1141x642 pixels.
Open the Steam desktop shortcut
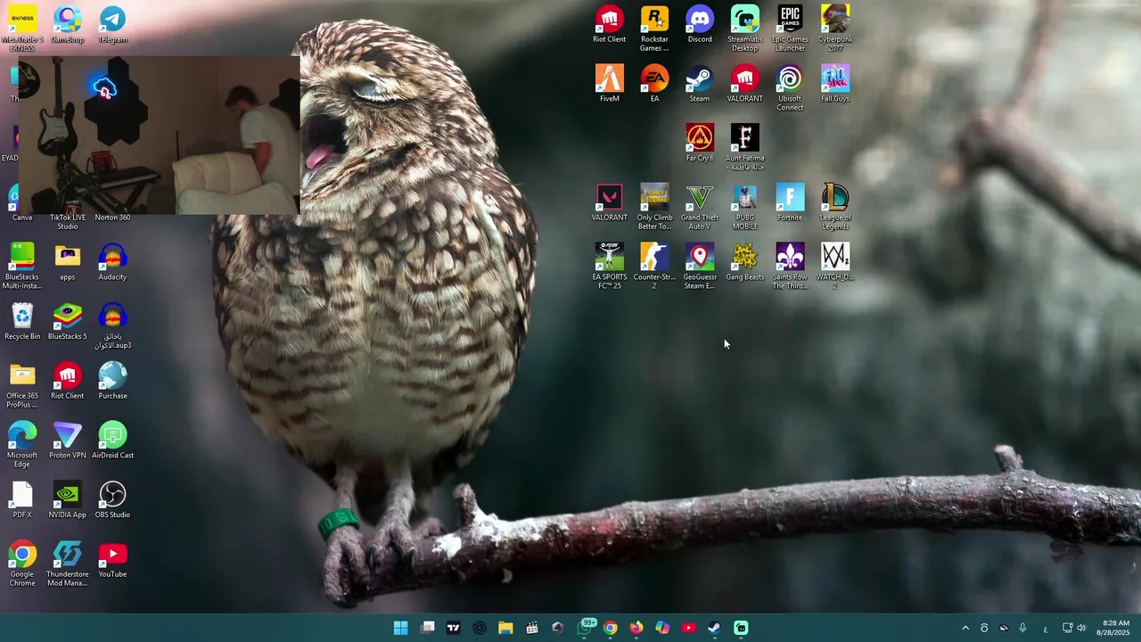[x=700, y=84]
